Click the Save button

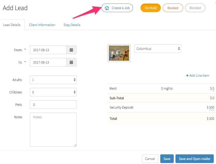click(x=167, y=159)
